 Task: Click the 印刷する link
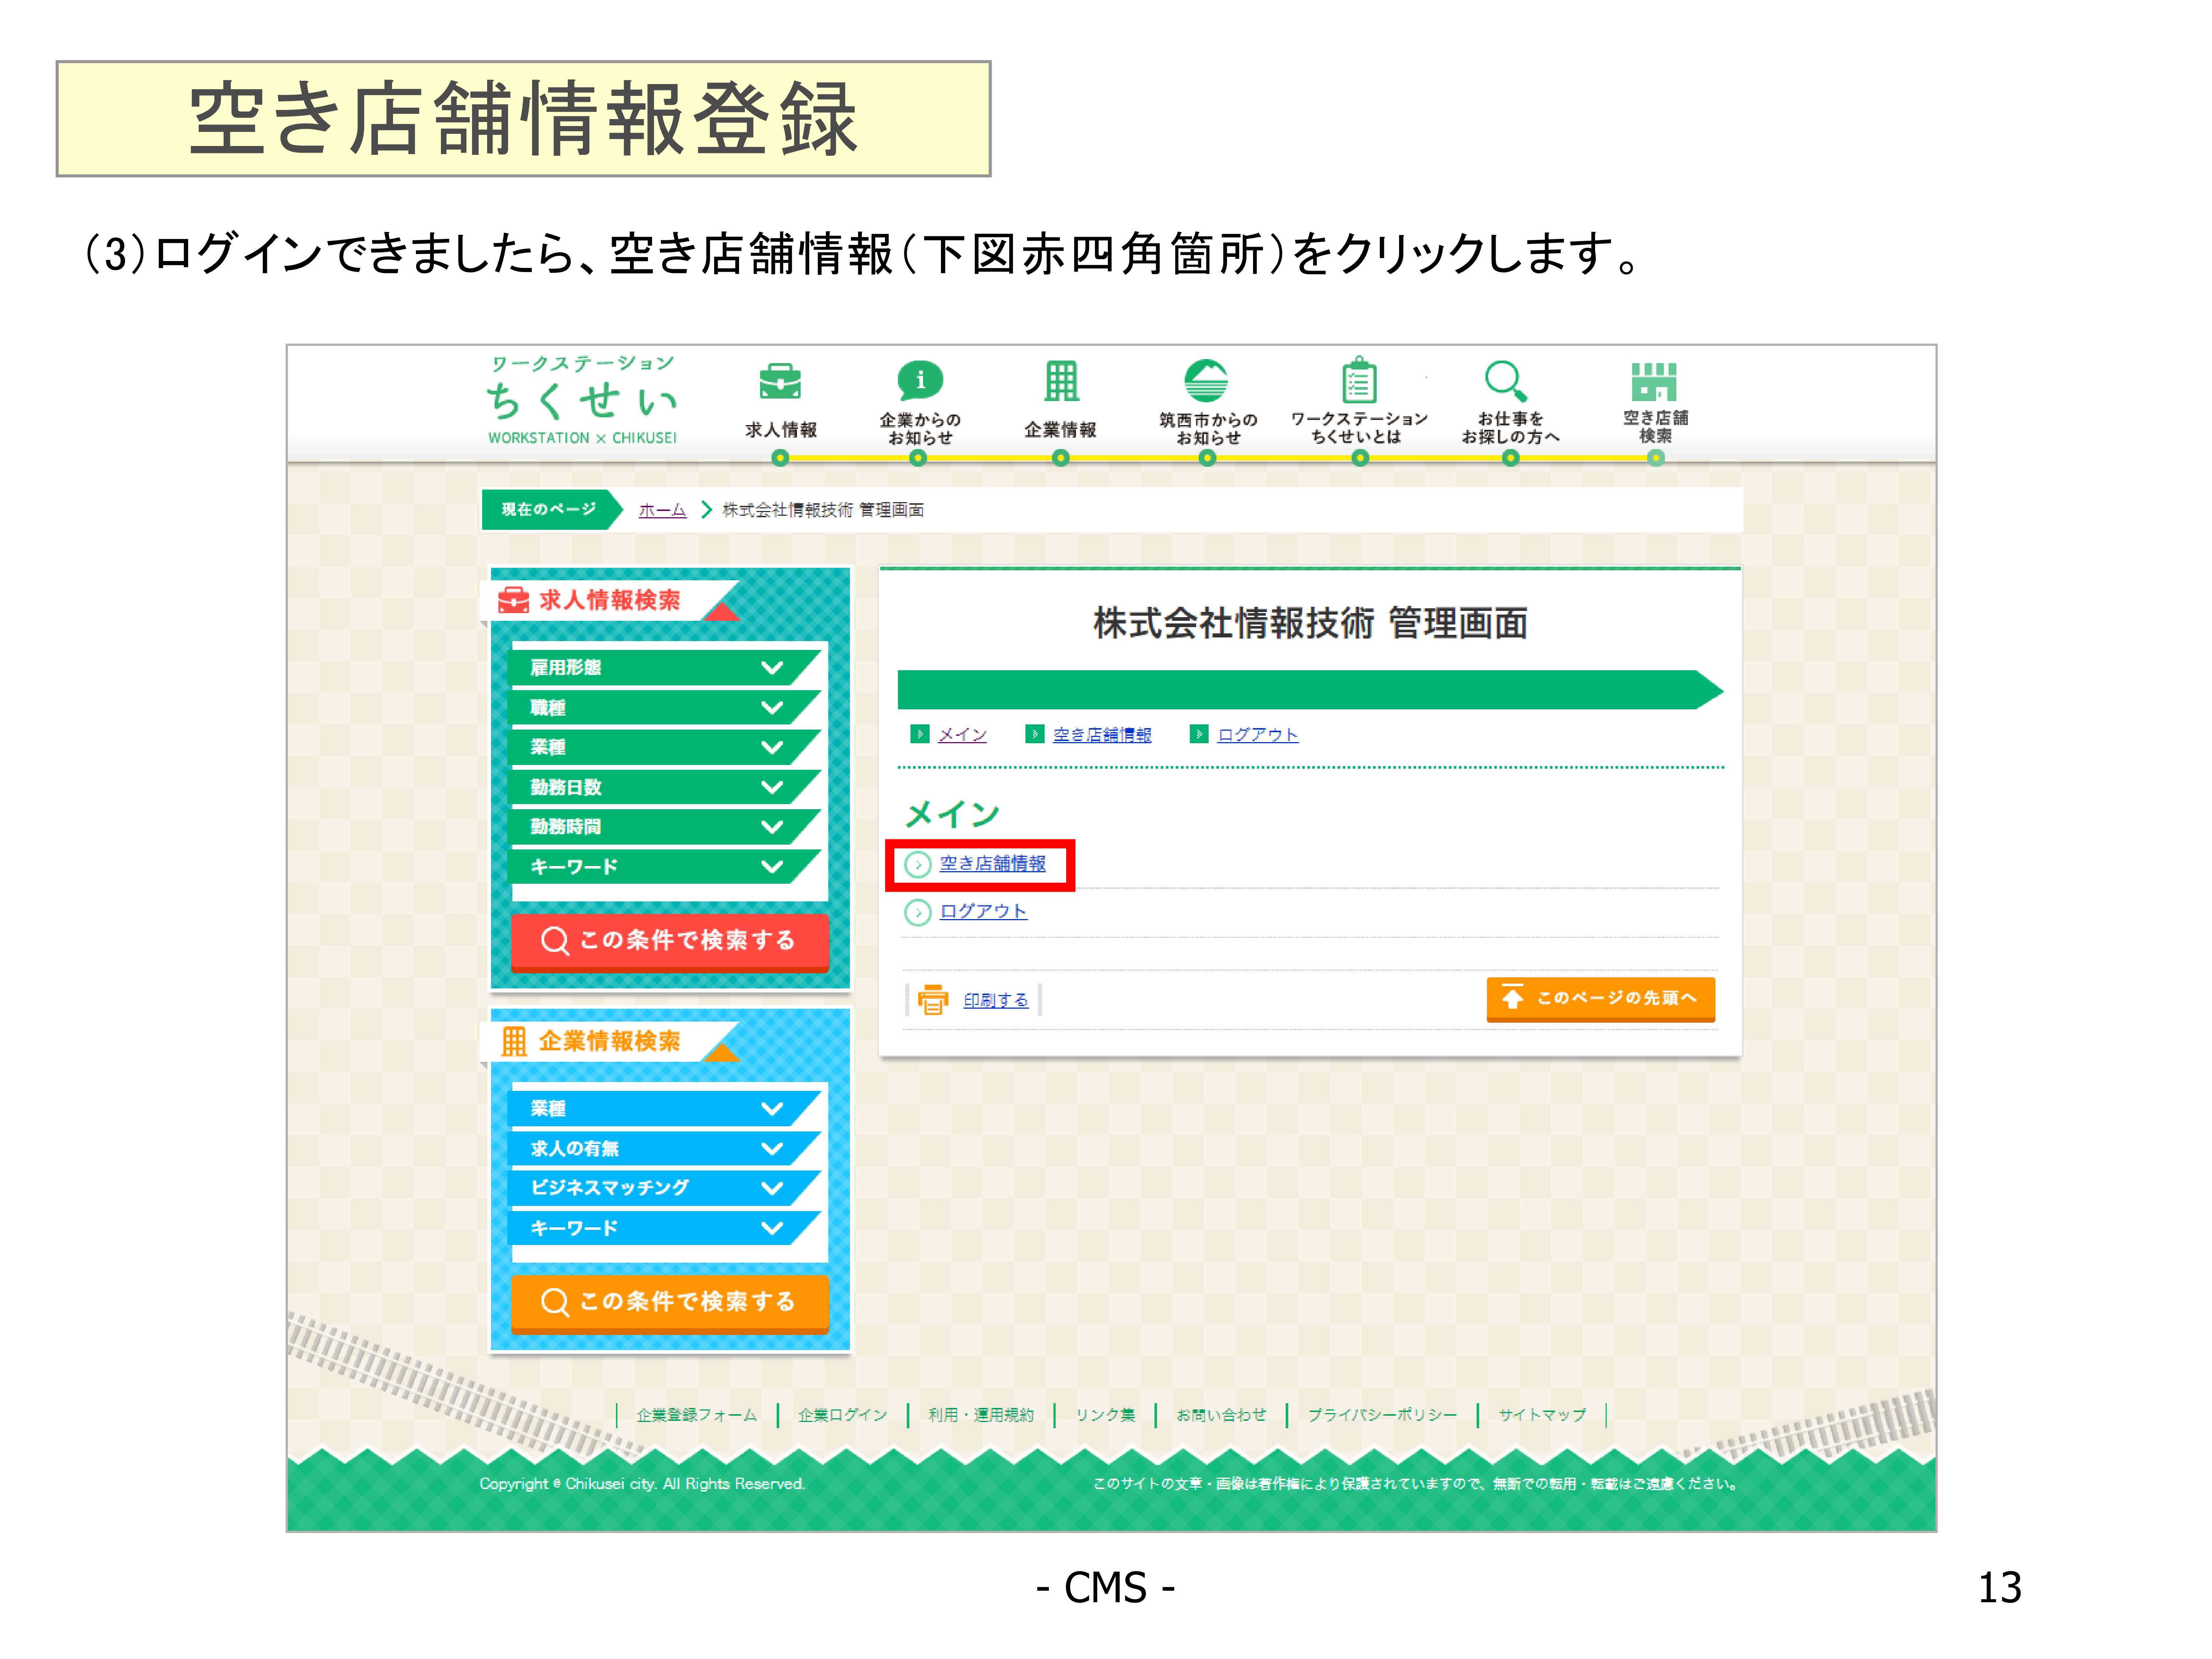(996, 1000)
